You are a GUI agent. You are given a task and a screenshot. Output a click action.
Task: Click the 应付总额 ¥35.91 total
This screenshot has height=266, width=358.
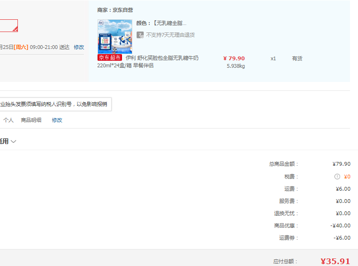pyautogui.click(x=335, y=261)
